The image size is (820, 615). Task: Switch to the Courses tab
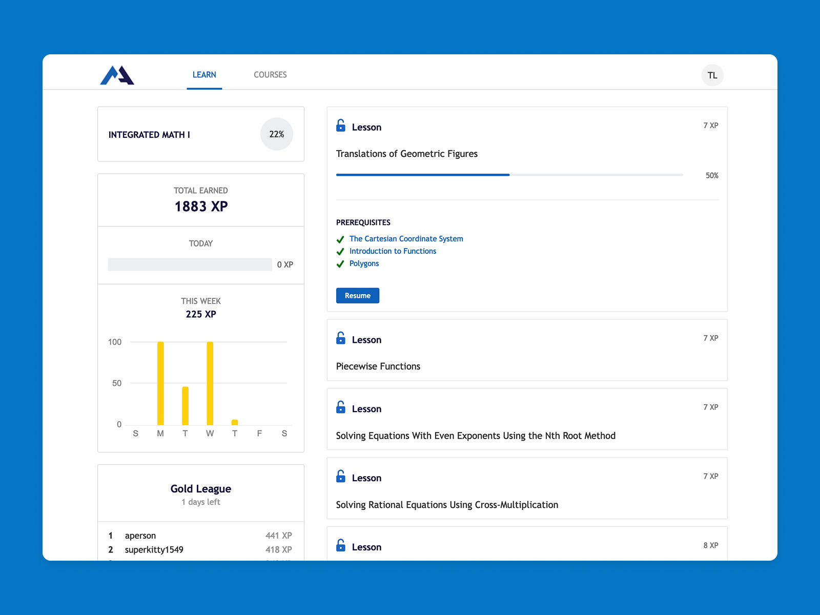[270, 75]
